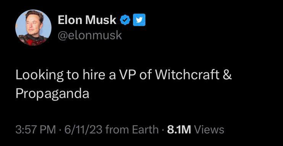The width and height of the screenshot is (283, 146).
Task: Open Elon Musk's profile picture
Action: point(34,27)
